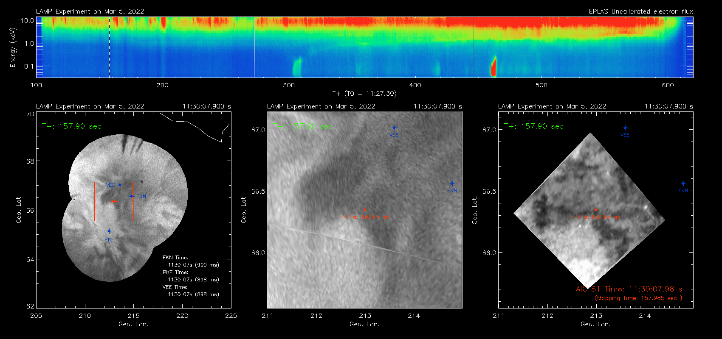Click the red footpoint marker in right panel
Screen dimensions: 722x339
(595, 210)
